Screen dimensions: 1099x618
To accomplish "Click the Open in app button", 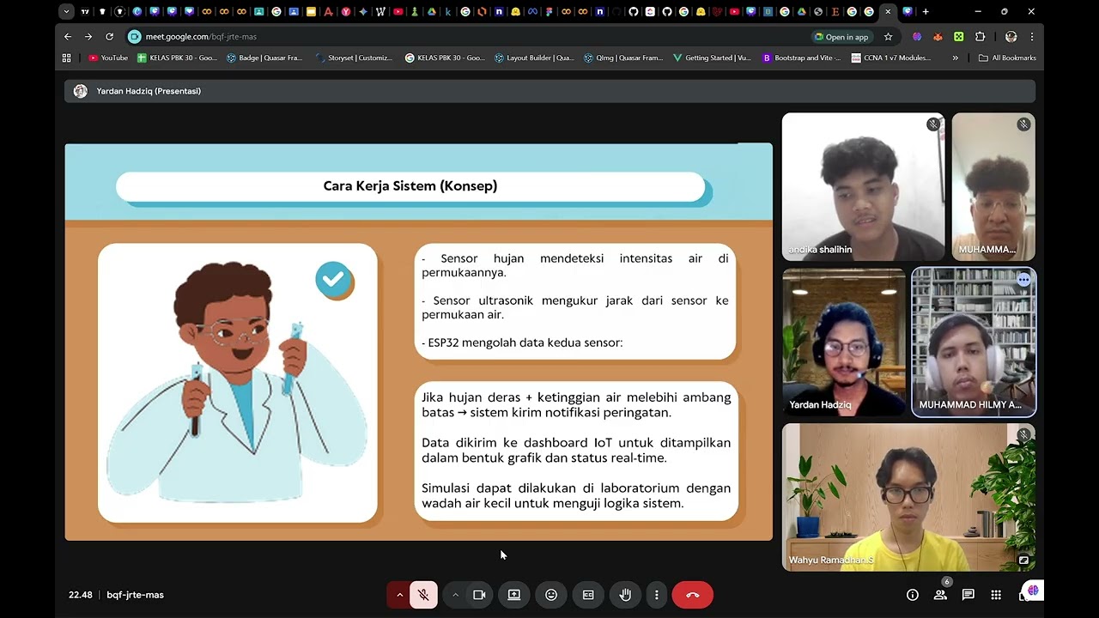I will pyautogui.click(x=841, y=37).
